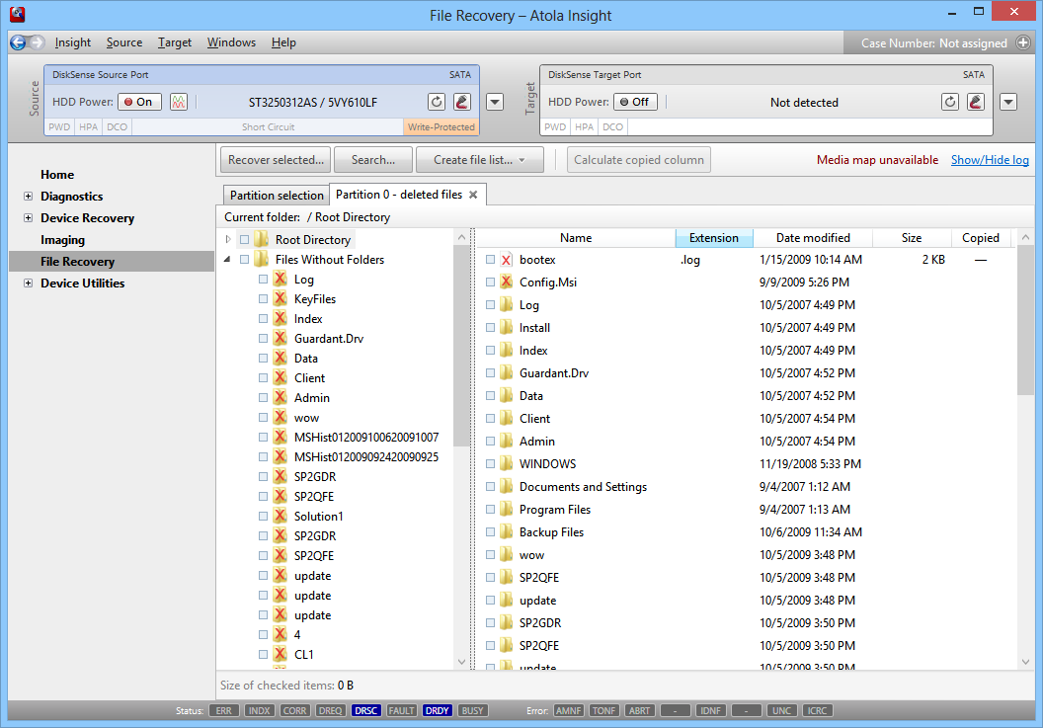Click the Root Directory folder icon in tree
Viewport: 1043px width, 728px height.
click(x=262, y=240)
